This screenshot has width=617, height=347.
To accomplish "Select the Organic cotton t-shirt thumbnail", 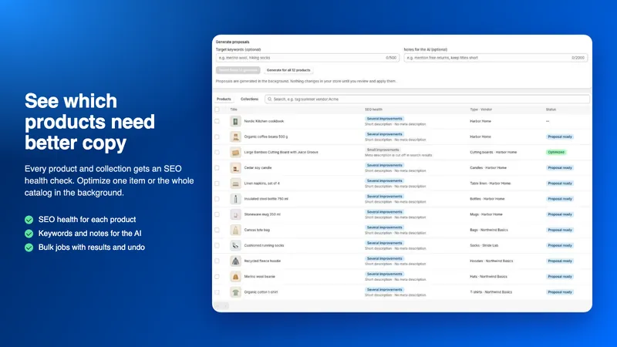I will click(x=235, y=292).
